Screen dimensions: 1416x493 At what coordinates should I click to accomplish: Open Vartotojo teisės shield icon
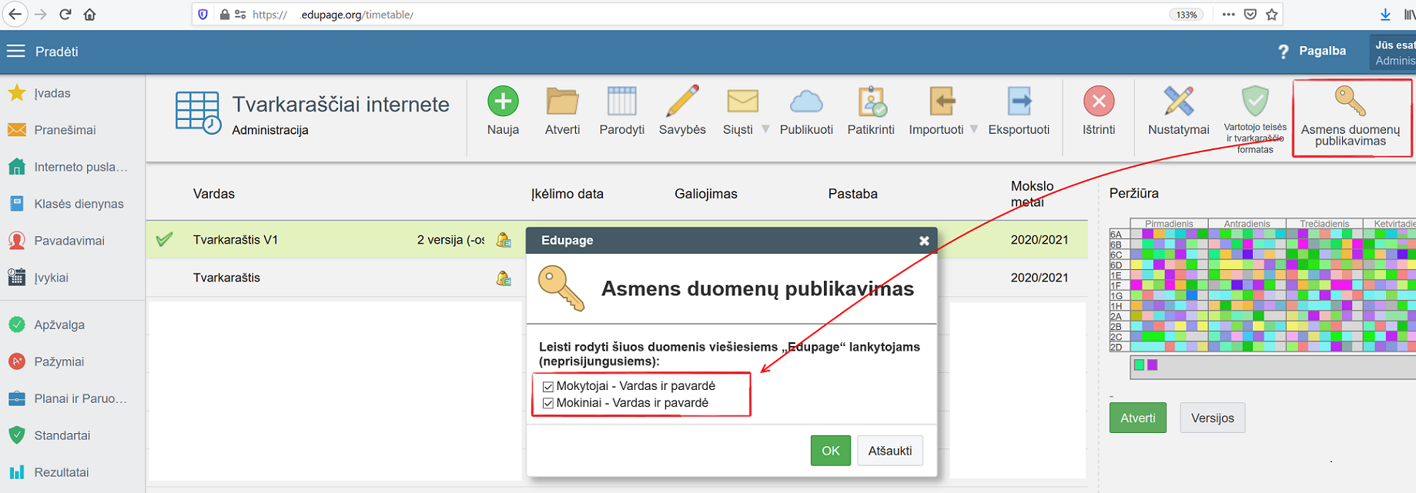click(1255, 101)
